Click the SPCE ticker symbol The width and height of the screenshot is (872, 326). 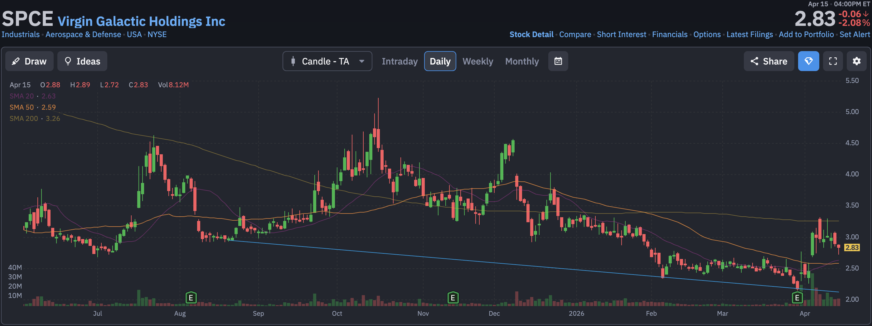[27, 19]
